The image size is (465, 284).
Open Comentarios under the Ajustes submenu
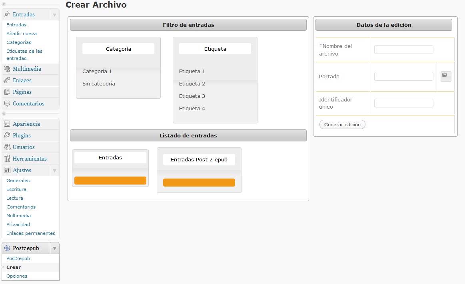pos(21,207)
